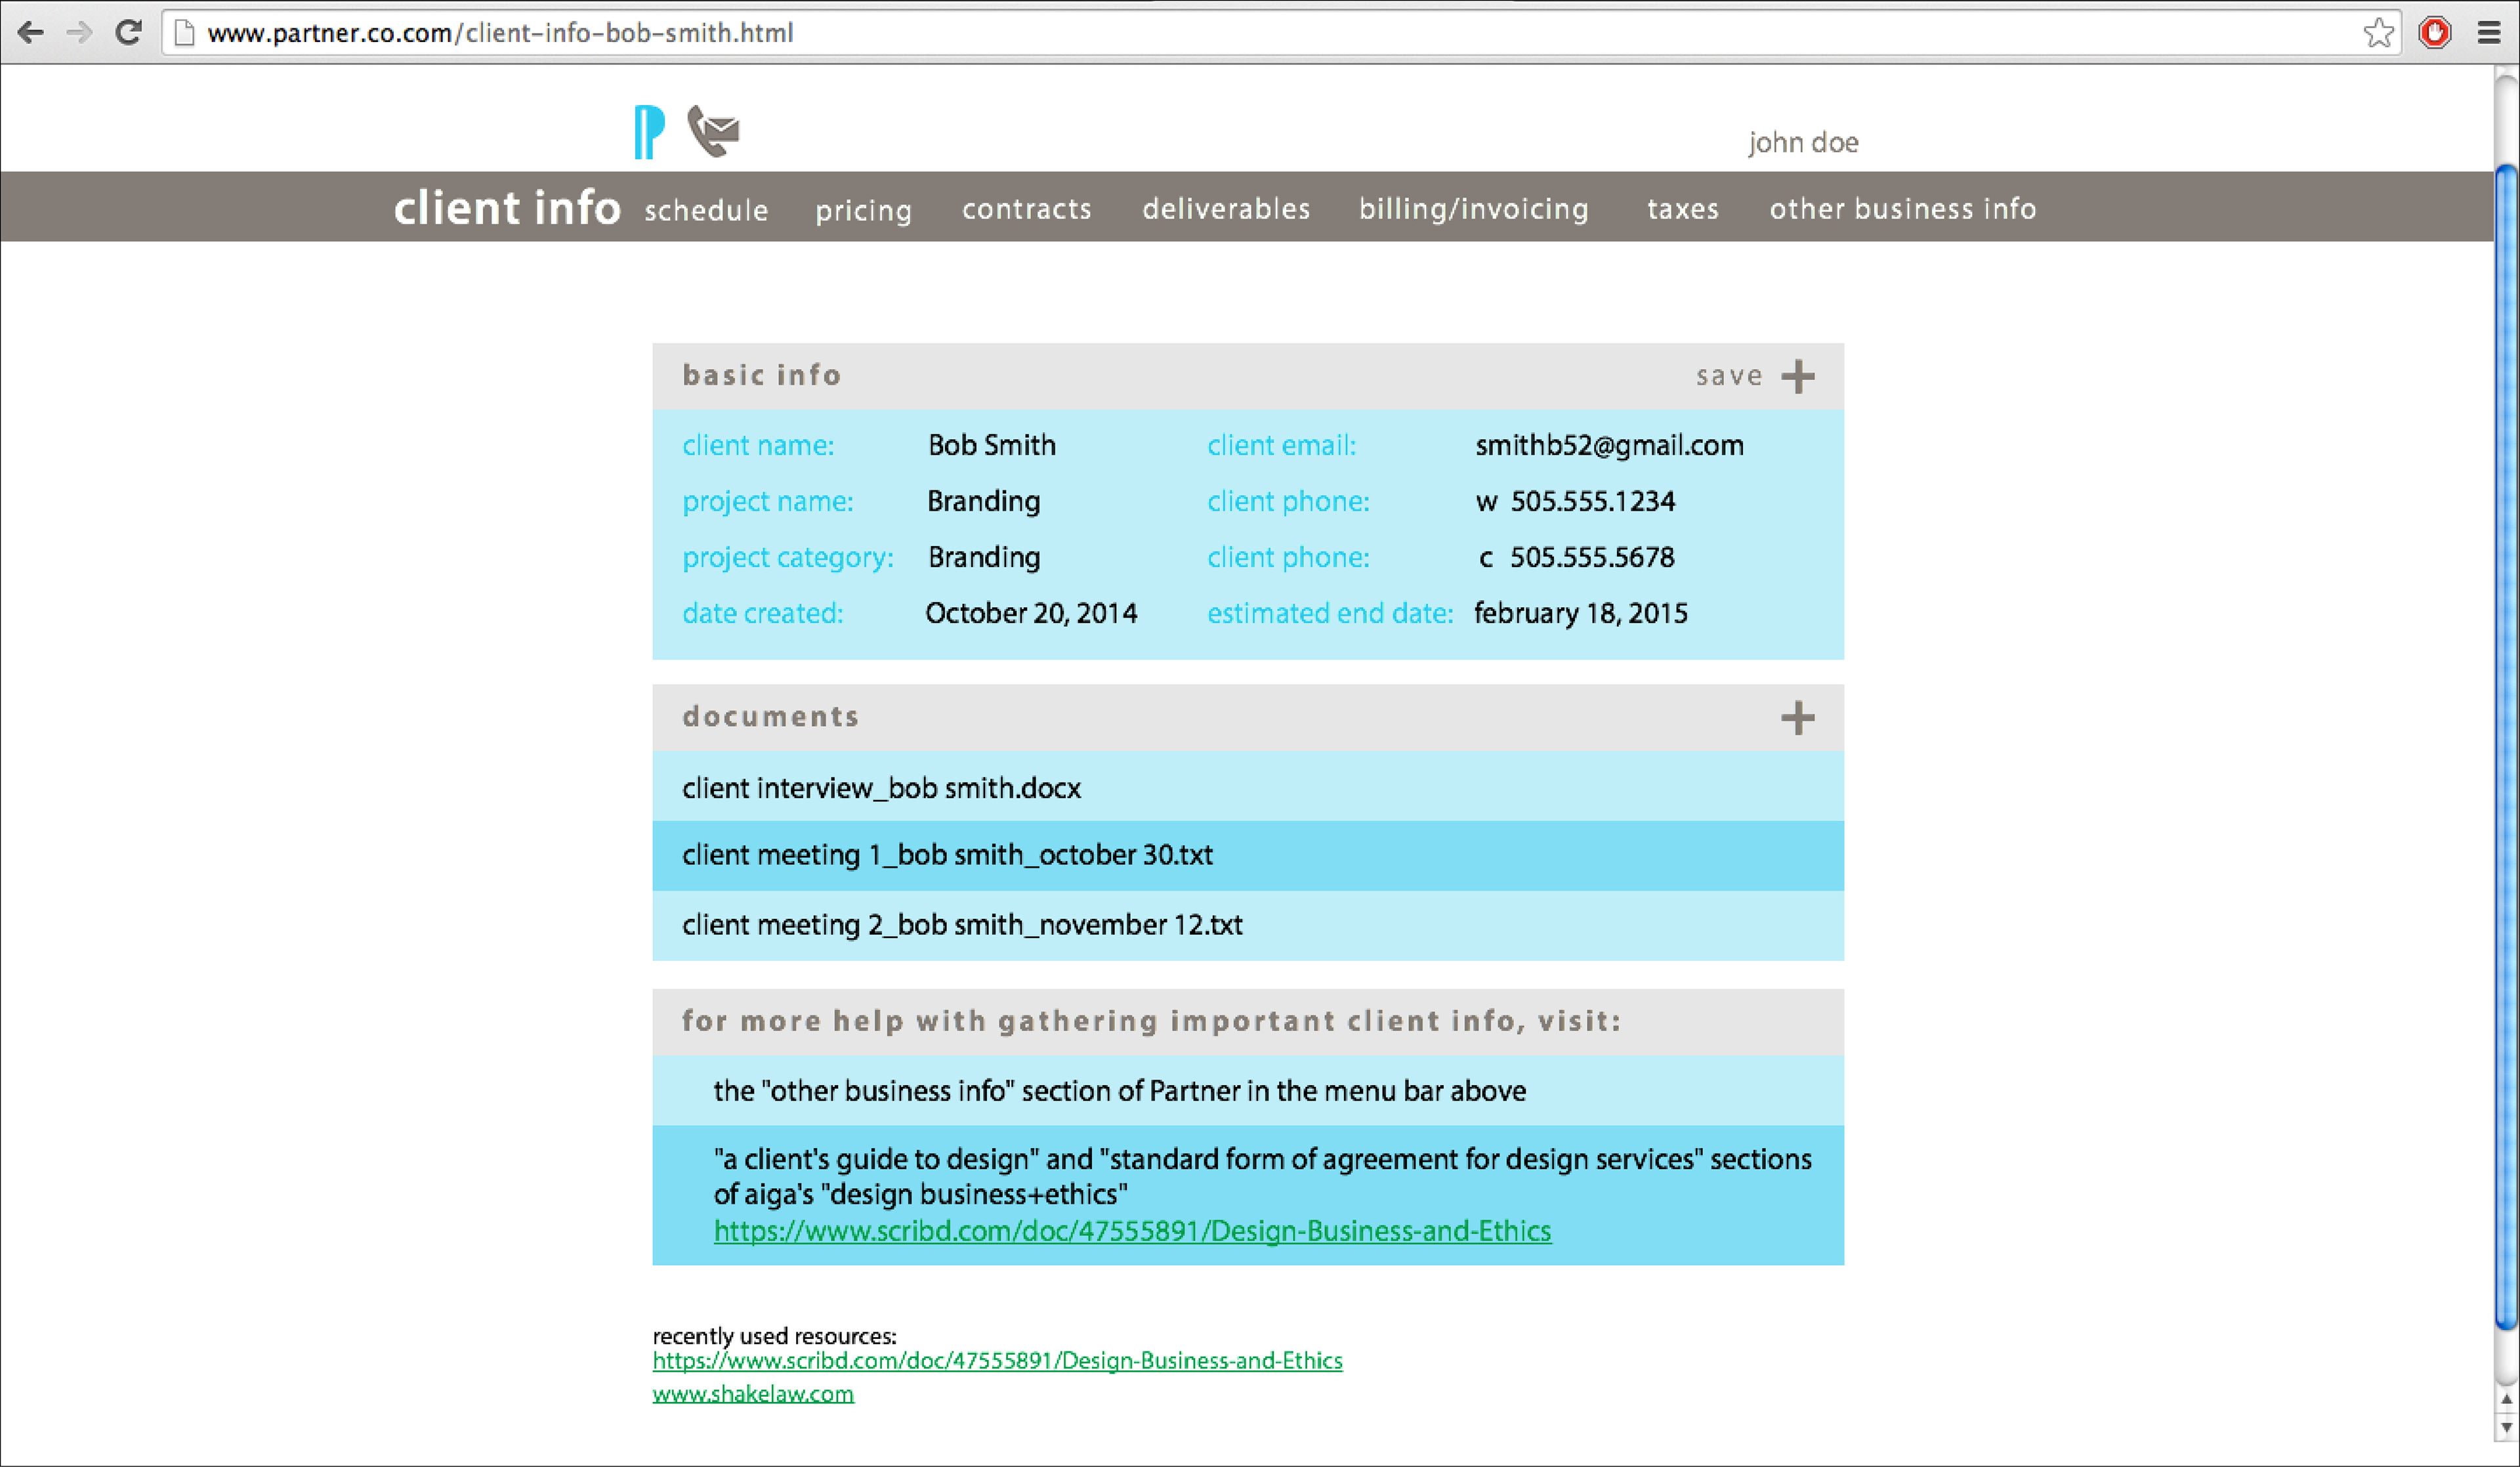Click the scrollbar down arrow
The height and width of the screenshot is (1467, 2520).
click(x=2506, y=1428)
